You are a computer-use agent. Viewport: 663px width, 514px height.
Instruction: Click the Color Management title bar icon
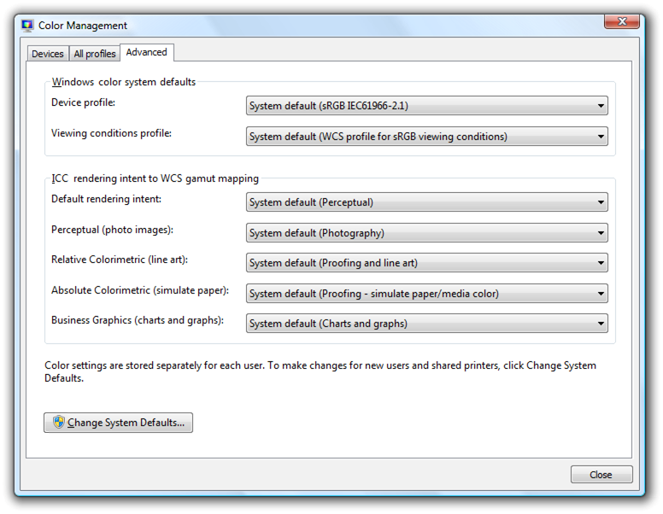click(27, 26)
